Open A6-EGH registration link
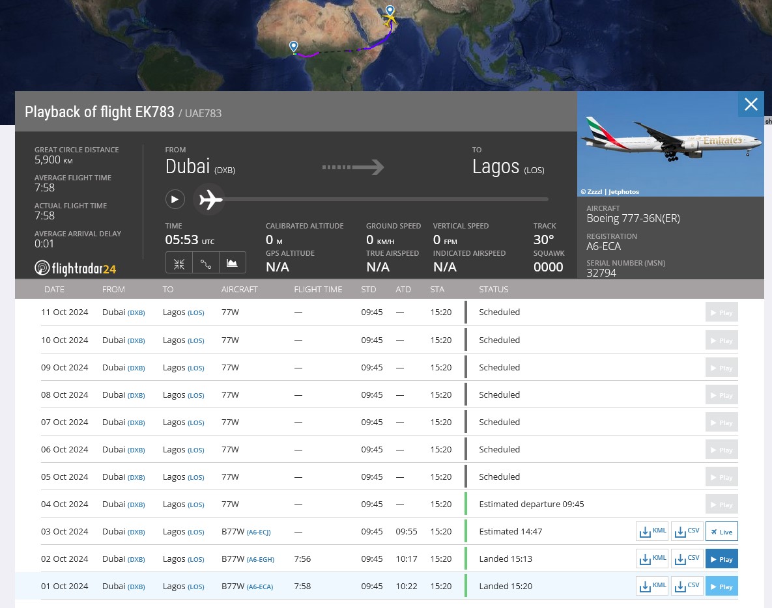 click(x=261, y=560)
